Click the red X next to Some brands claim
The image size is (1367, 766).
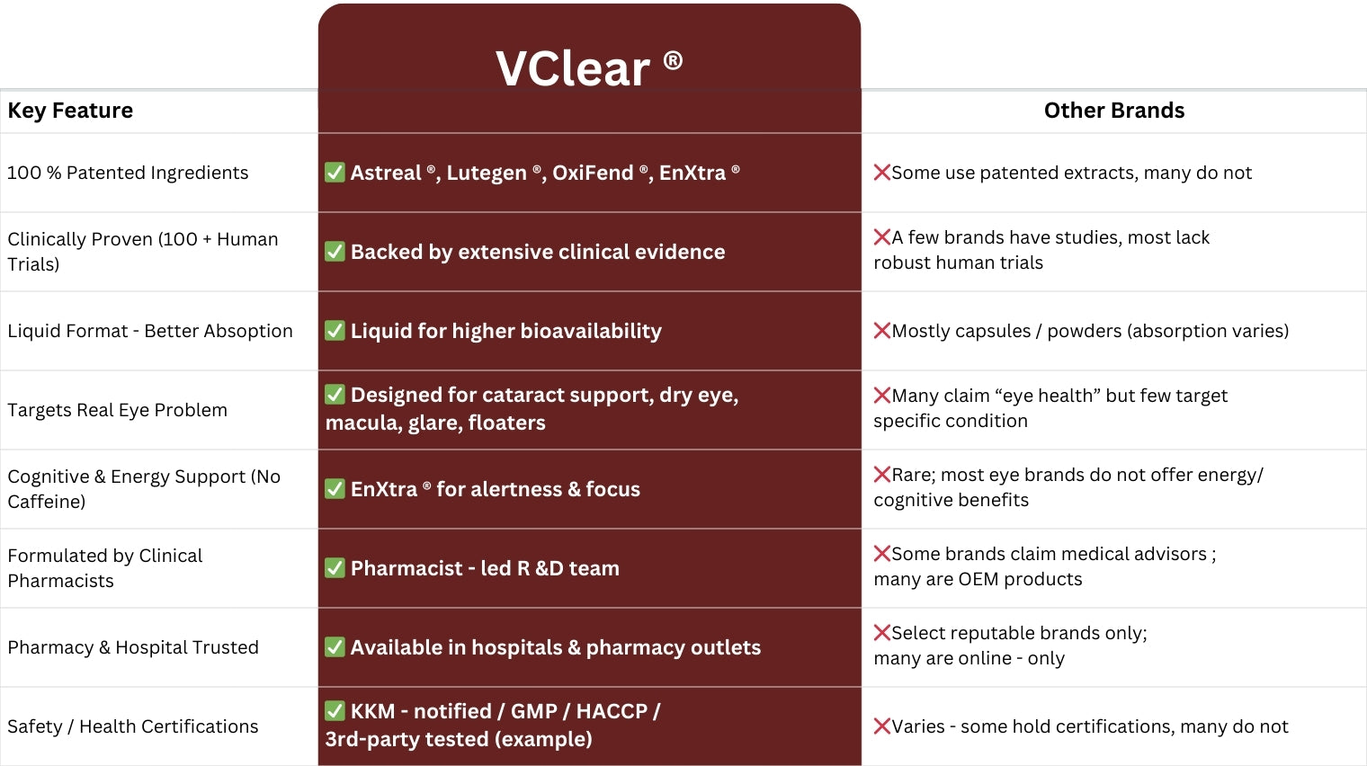click(x=881, y=554)
